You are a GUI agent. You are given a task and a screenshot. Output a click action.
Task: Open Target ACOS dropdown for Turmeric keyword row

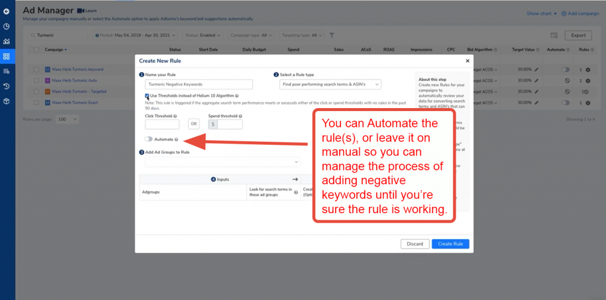tap(485, 70)
